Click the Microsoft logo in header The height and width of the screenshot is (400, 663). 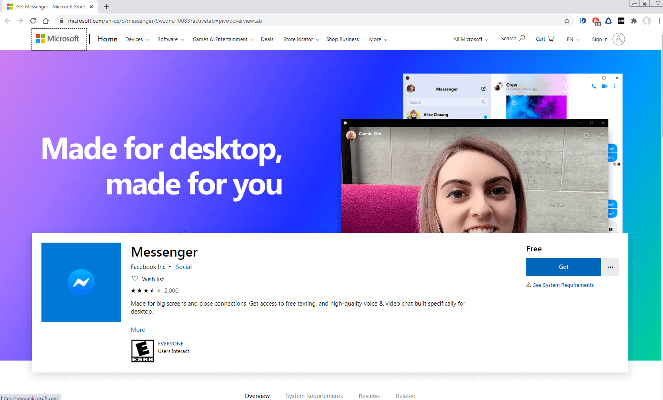click(58, 39)
